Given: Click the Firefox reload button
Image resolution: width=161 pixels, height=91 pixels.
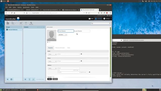Looking at the screenshot, I should pyautogui.click(x=12, y=13).
